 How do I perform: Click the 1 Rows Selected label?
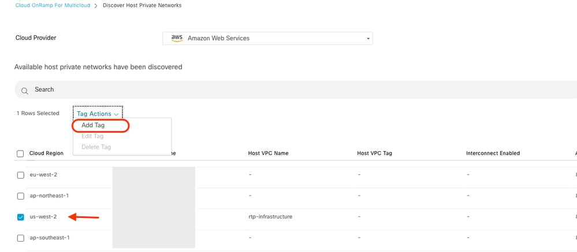click(x=38, y=114)
